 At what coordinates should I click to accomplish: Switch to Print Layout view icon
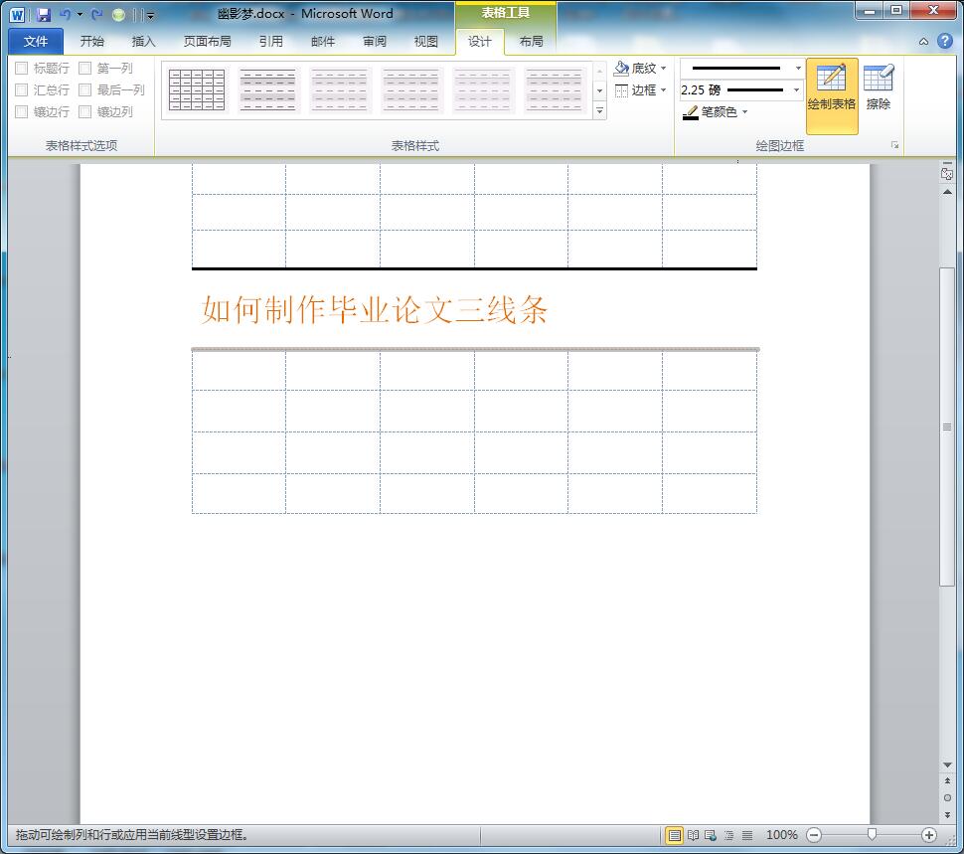(x=675, y=835)
